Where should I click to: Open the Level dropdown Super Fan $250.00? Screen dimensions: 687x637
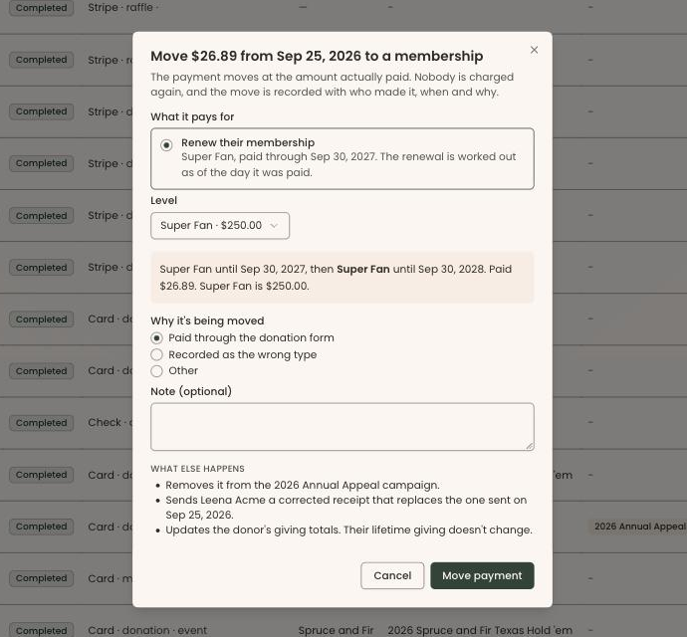tap(220, 226)
